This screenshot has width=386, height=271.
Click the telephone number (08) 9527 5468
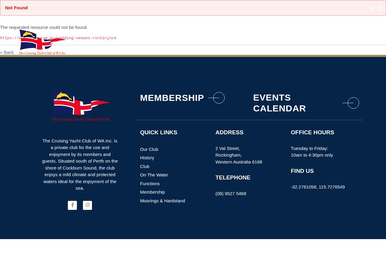coord(231,194)
